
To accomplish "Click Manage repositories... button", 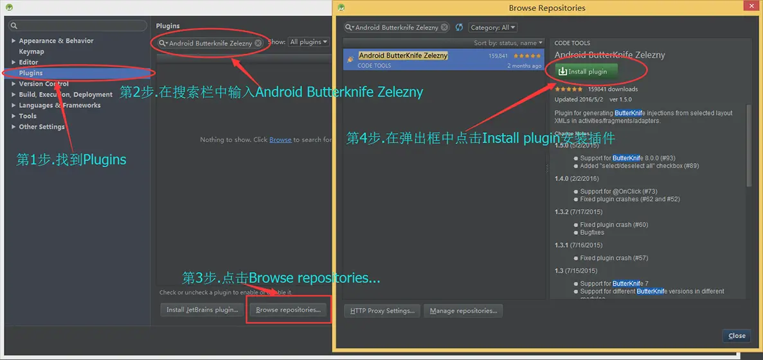I will (463, 311).
